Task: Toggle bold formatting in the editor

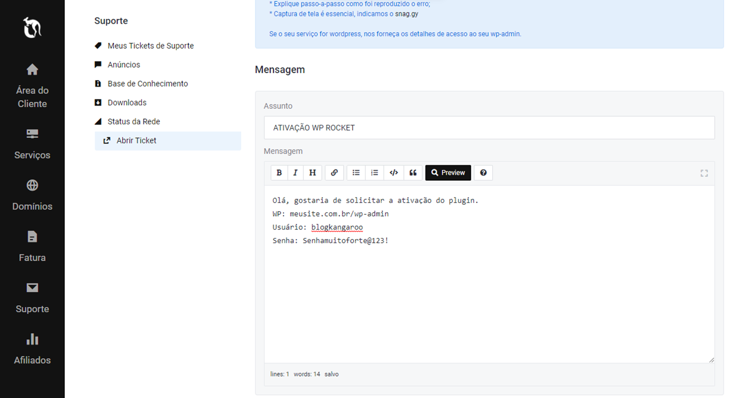Action: pyautogui.click(x=279, y=173)
